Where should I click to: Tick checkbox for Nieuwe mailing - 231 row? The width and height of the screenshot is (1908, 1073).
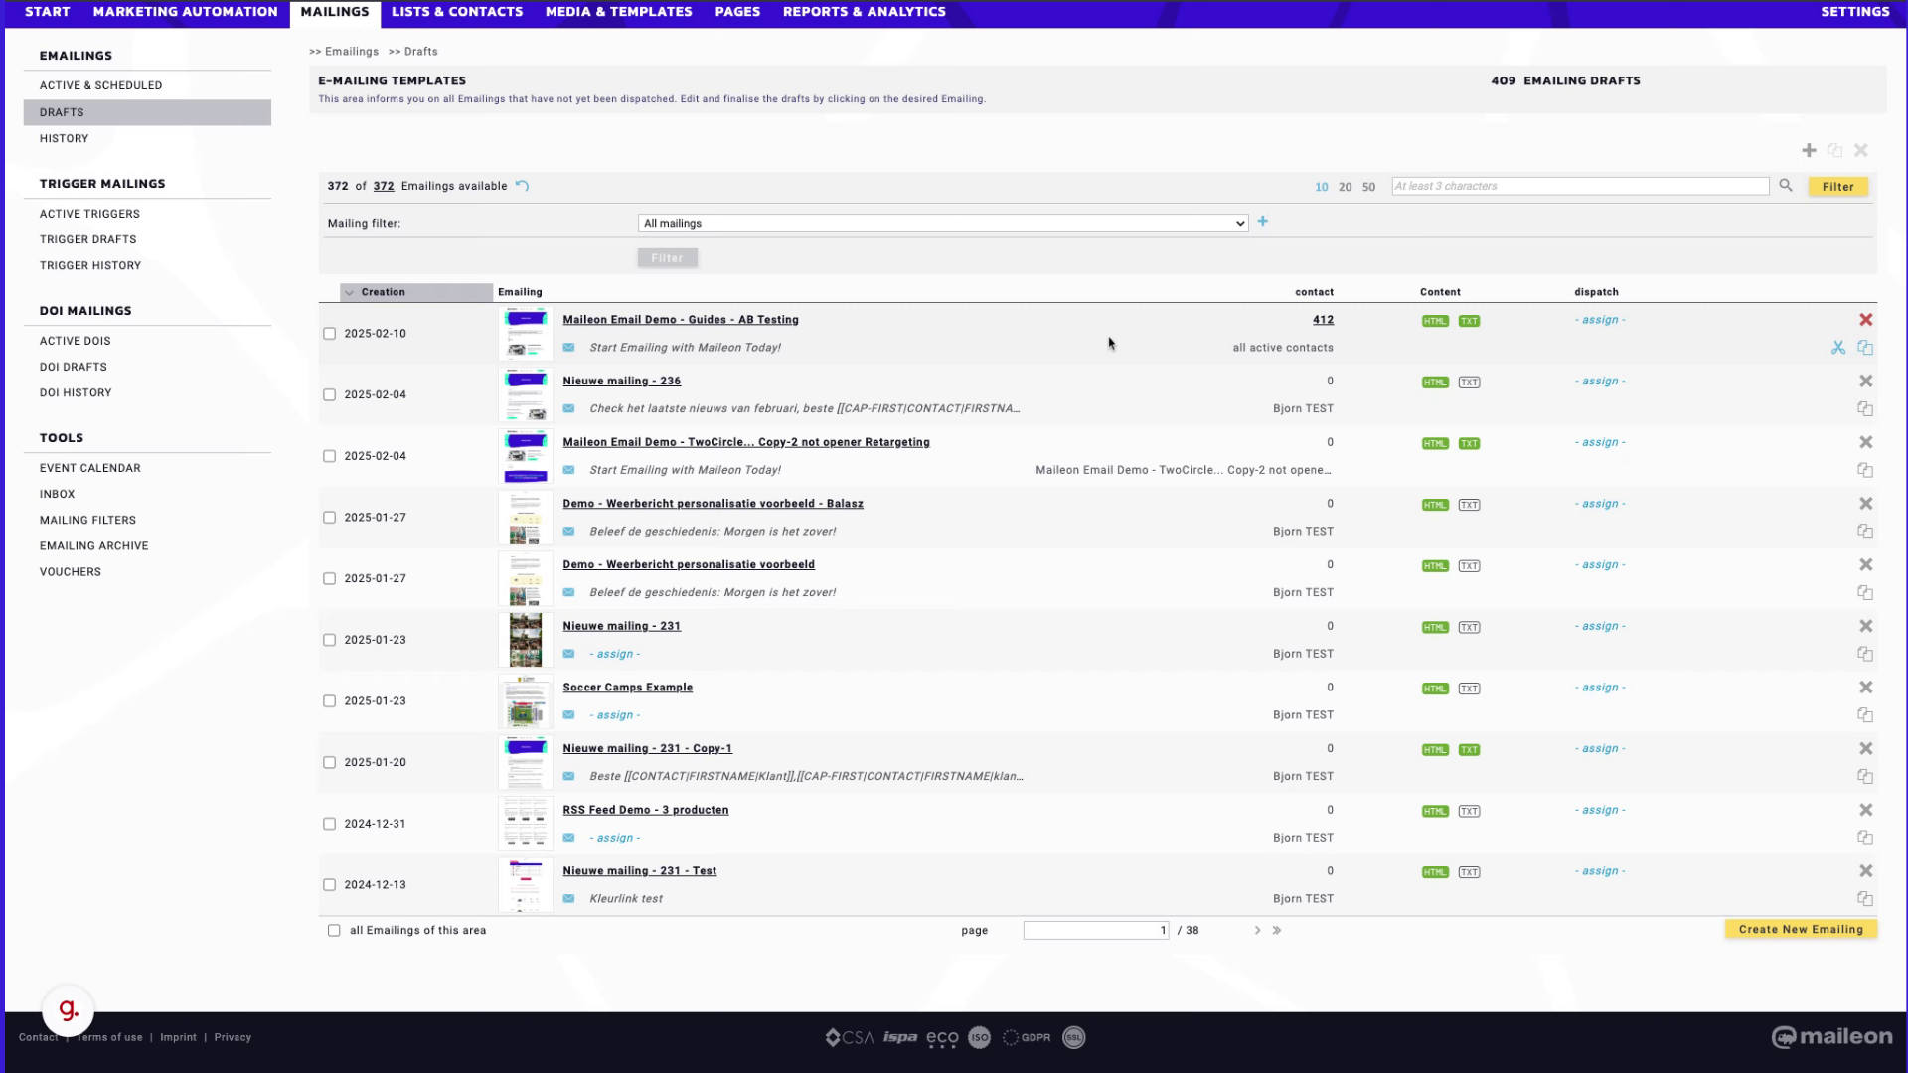pos(329,640)
